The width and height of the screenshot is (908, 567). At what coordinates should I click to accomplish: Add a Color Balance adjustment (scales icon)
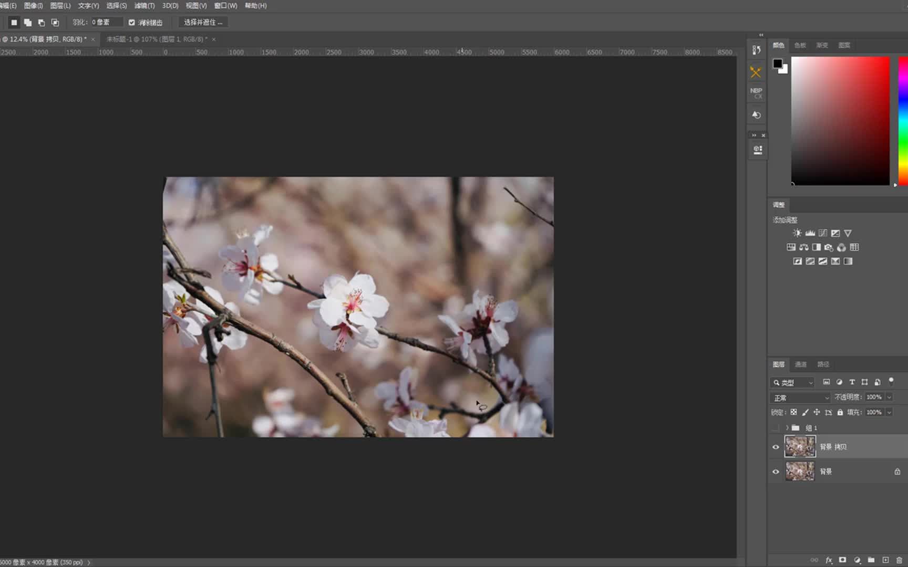pyautogui.click(x=803, y=247)
